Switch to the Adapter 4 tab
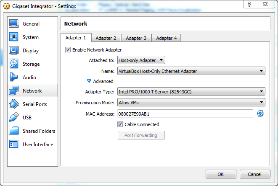 pos(166,38)
